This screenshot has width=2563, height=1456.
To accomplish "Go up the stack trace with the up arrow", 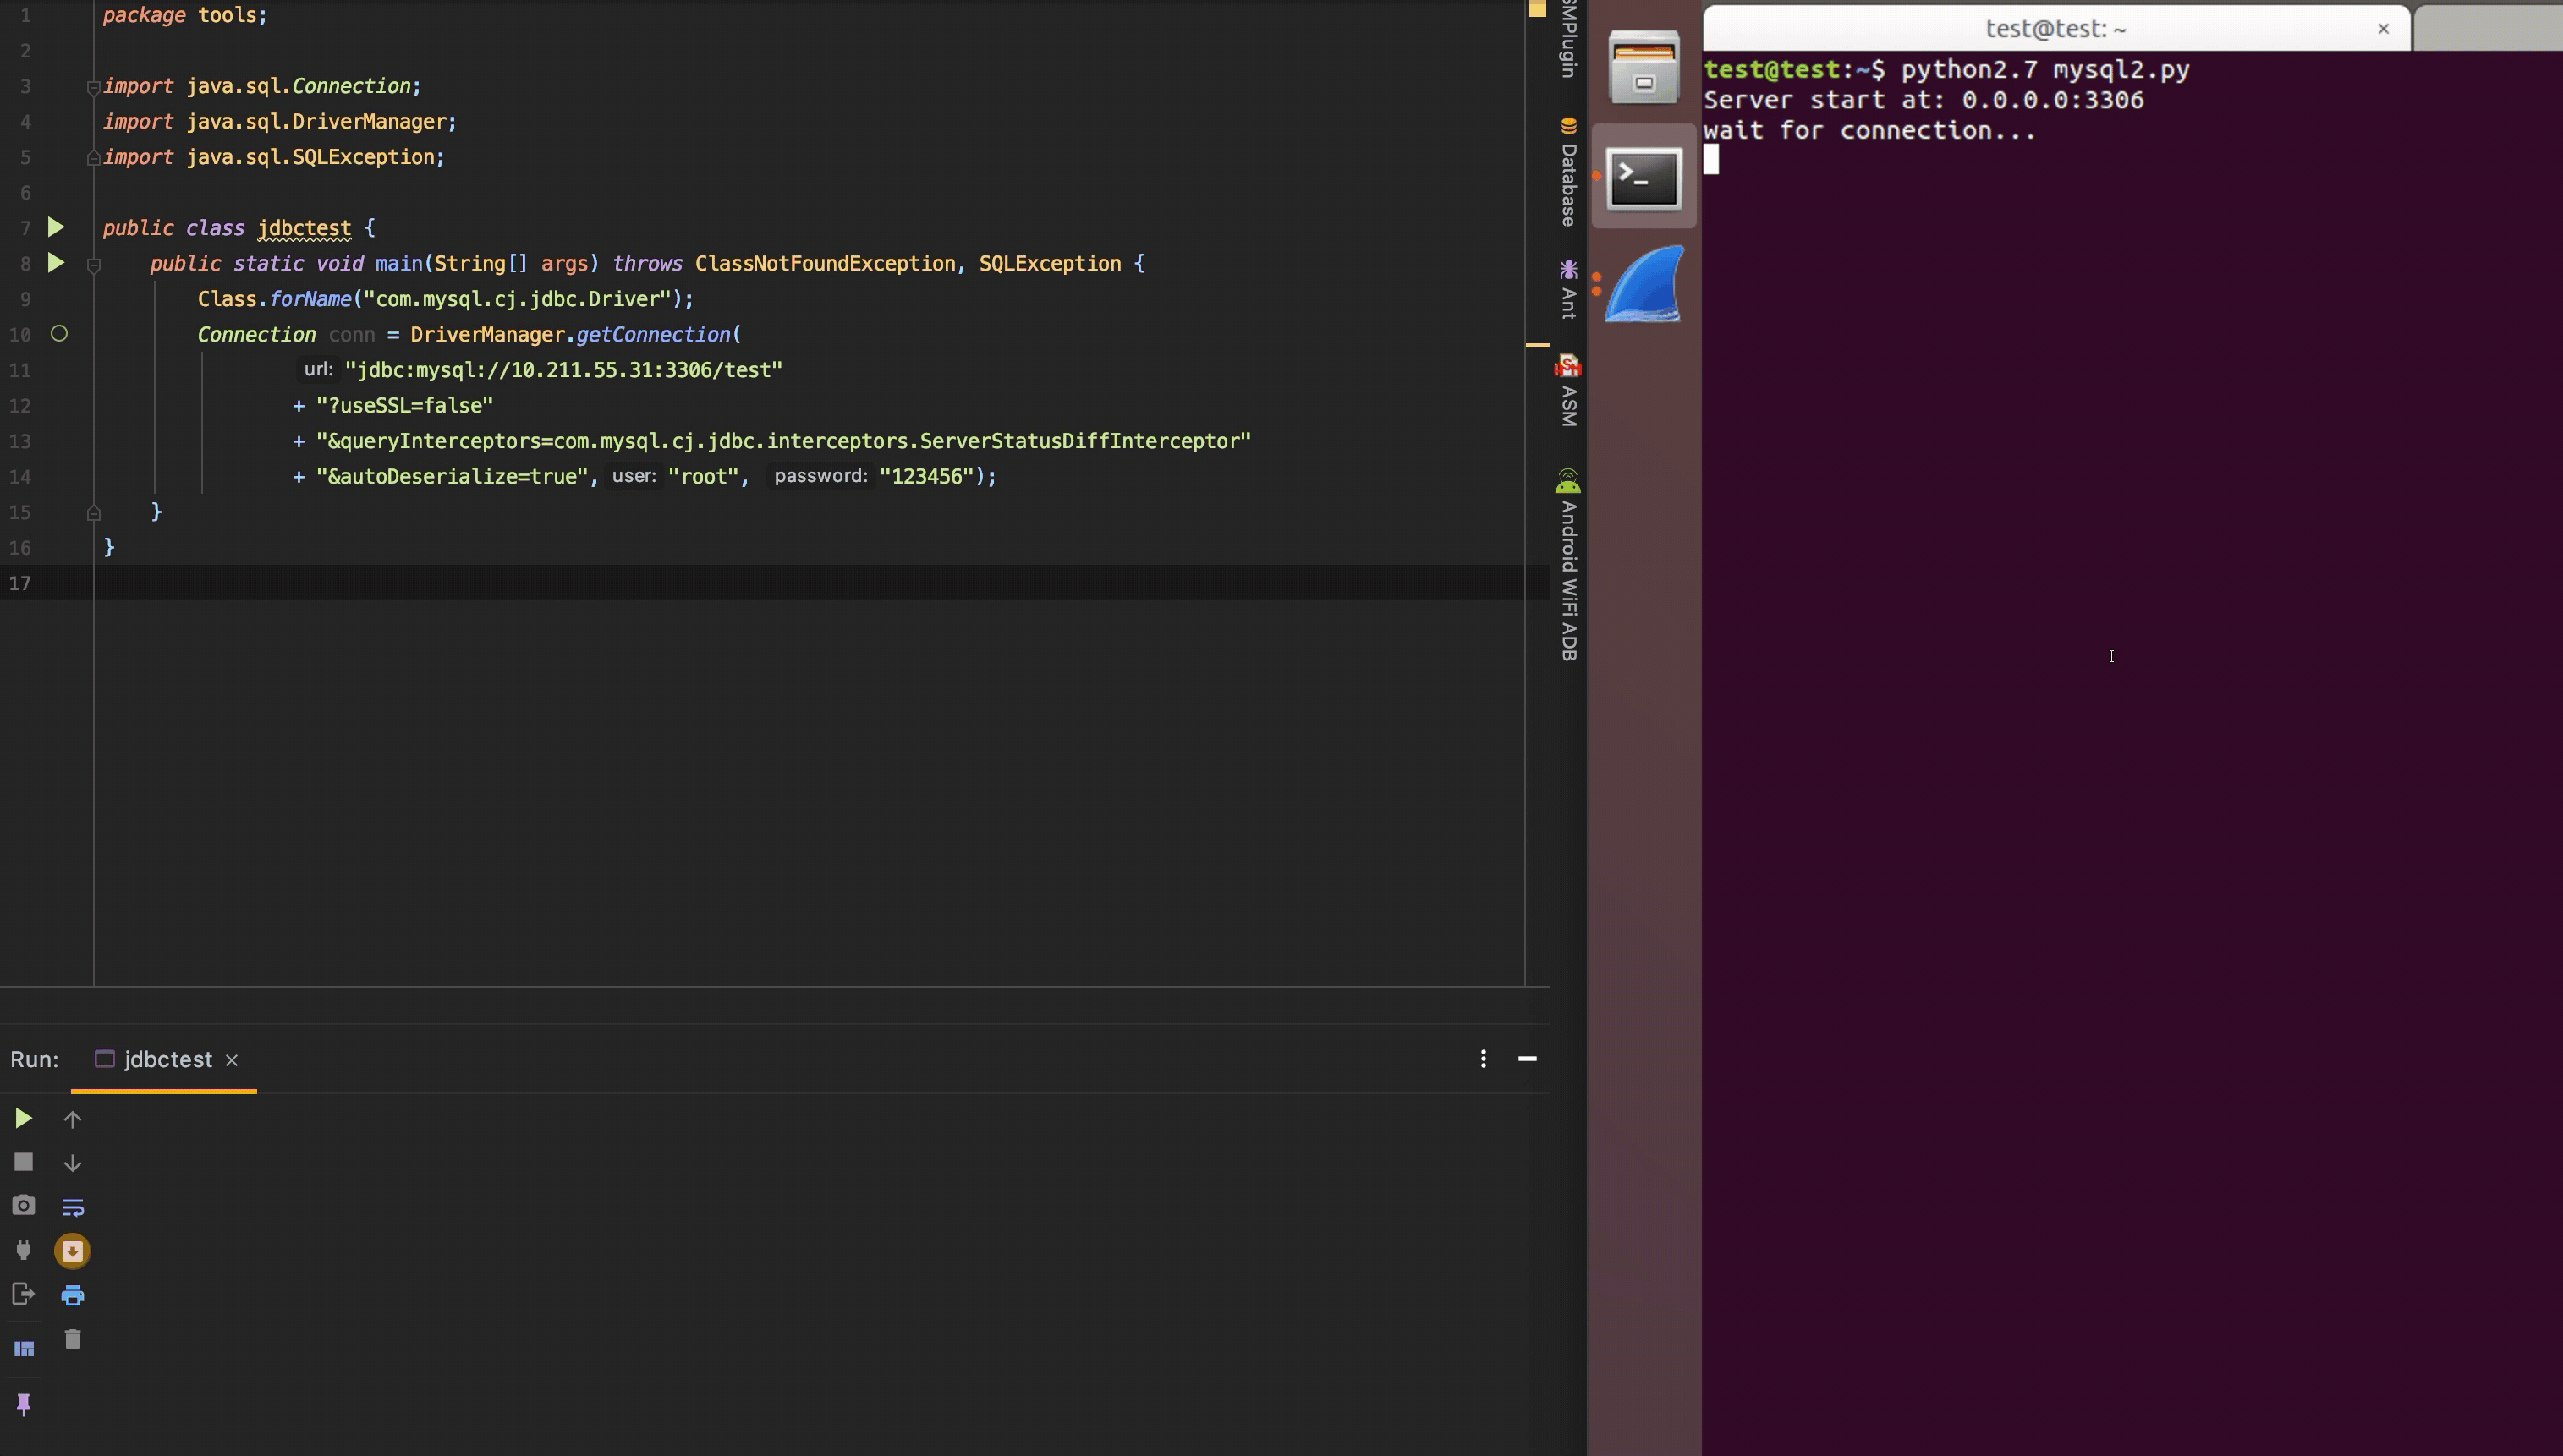I will 72,1119.
